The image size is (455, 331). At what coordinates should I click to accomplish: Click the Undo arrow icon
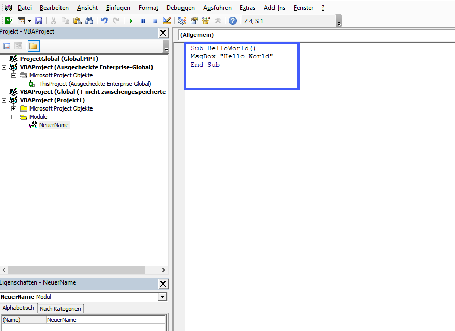coord(104,21)
